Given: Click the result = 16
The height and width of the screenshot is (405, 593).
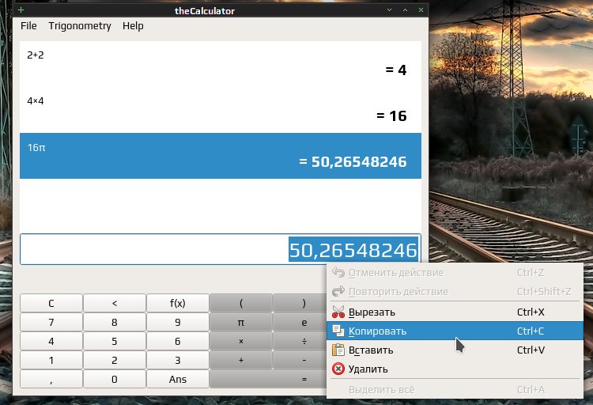Looking at the screenshot, I should click(x=391, y=115).
